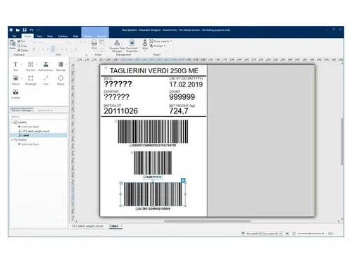Click the Delete command
The width and height of the screenshot is (352, 264).
pos(23,50)
